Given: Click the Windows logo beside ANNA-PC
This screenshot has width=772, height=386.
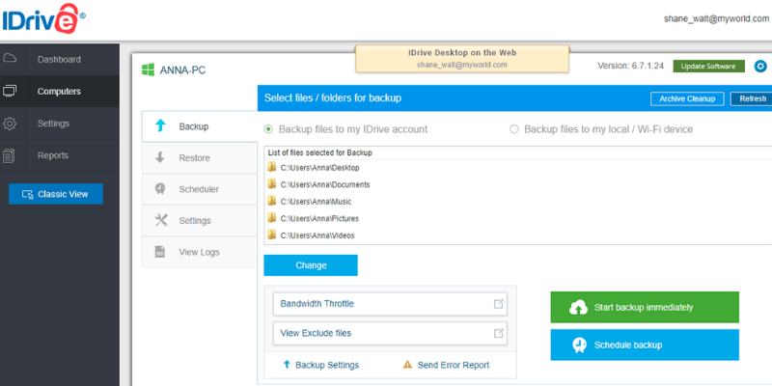Looking at the screenshot, I should [x=148, y=69].
